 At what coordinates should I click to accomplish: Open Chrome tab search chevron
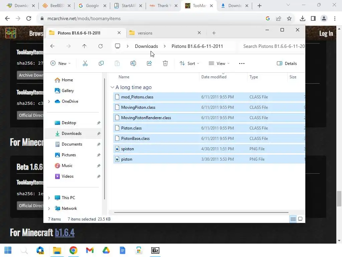click(288, 5)
